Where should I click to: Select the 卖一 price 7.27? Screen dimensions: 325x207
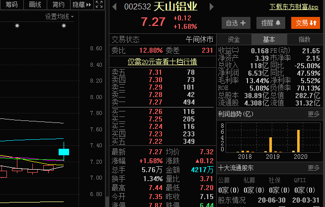click(x=155, y=102)
